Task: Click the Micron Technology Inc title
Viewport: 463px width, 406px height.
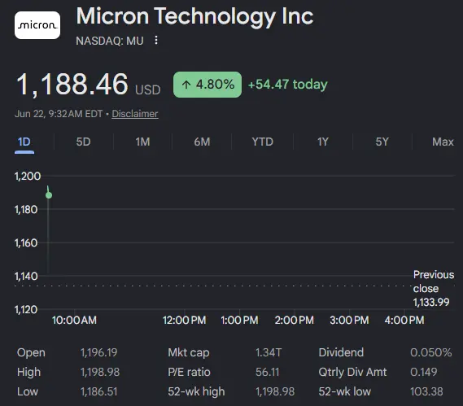Action: [x=195, y=16]
